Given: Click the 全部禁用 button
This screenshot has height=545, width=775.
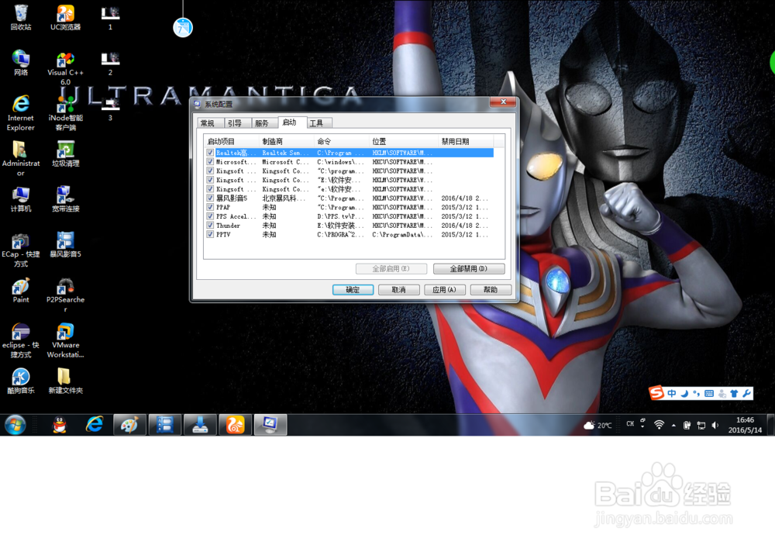Looking at the screenshot, I should tap(469, 268).
